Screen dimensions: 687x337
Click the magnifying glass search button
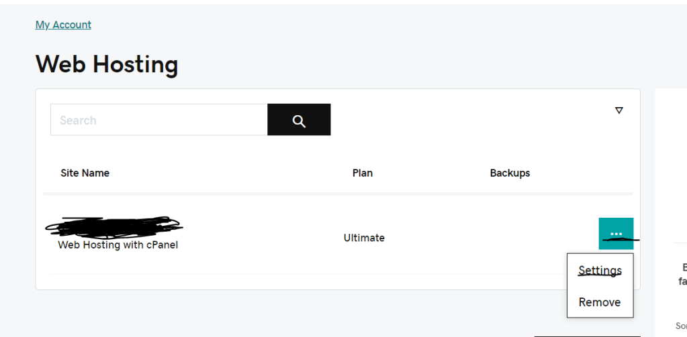(299, 120)
